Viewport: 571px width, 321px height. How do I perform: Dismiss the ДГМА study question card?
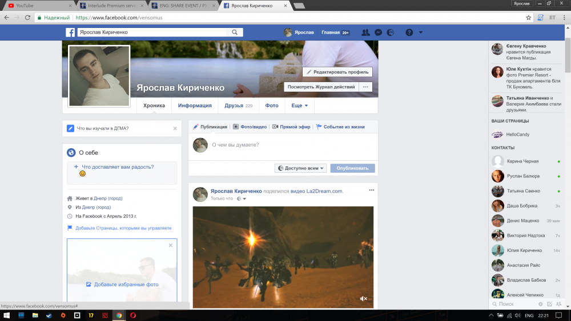(x=175, y=128)
